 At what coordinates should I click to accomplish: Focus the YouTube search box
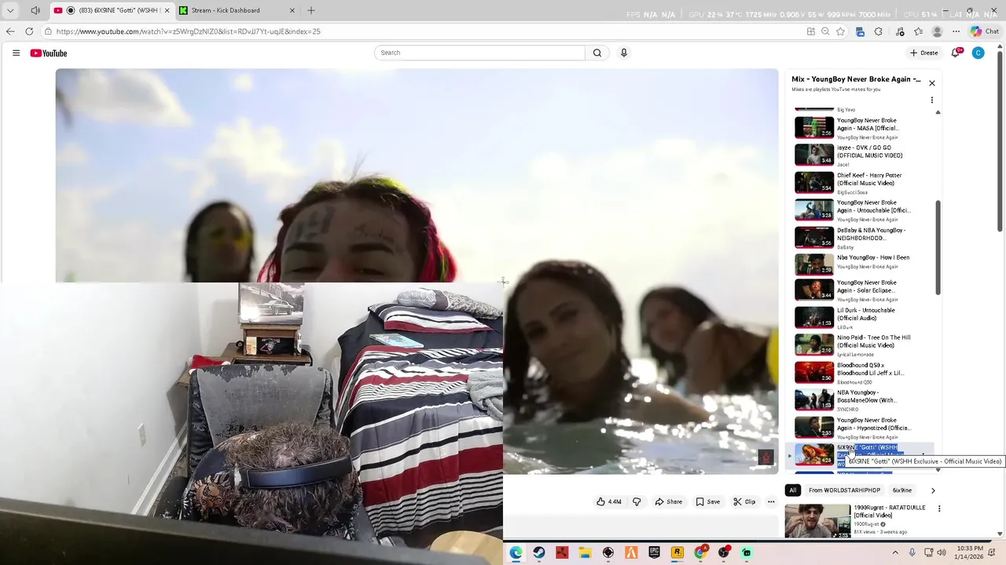click(479, 53)
